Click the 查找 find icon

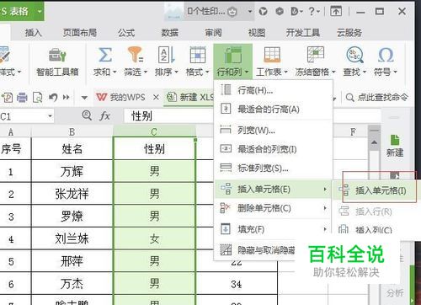pyautogui.click(x=354, y=55)
